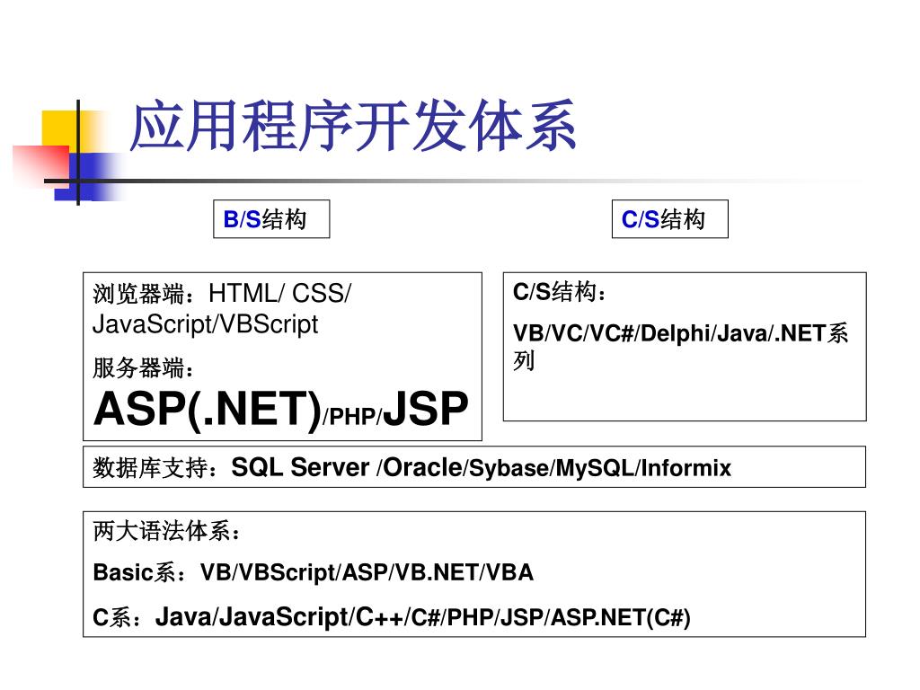Click the 服务器端: label
The image size is (920, 690).
(x=143, y=367)
